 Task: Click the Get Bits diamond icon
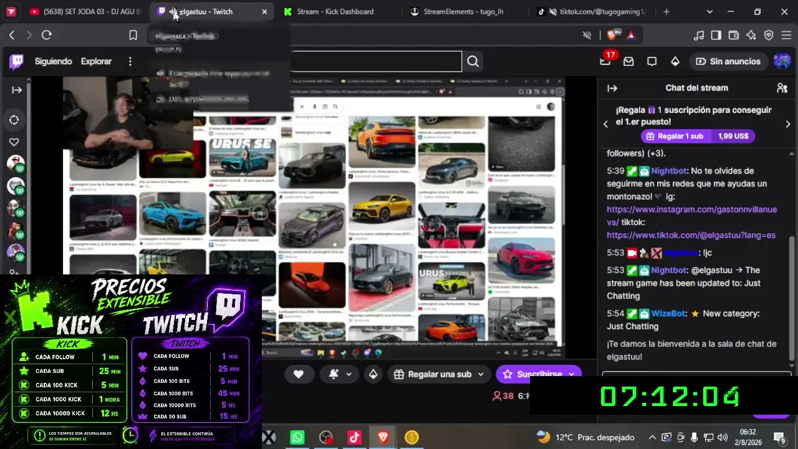675,61
